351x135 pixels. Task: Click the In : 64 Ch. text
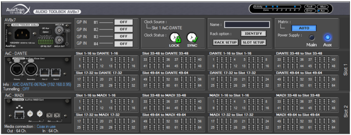(x=51, y=131)
